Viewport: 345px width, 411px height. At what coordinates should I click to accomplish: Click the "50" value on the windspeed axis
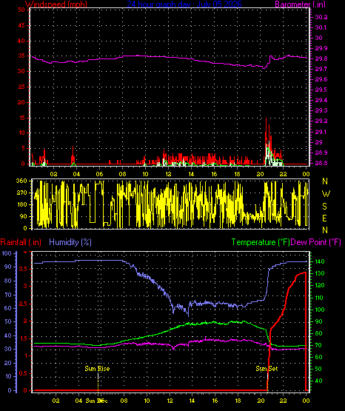click(x=21, y=10)
